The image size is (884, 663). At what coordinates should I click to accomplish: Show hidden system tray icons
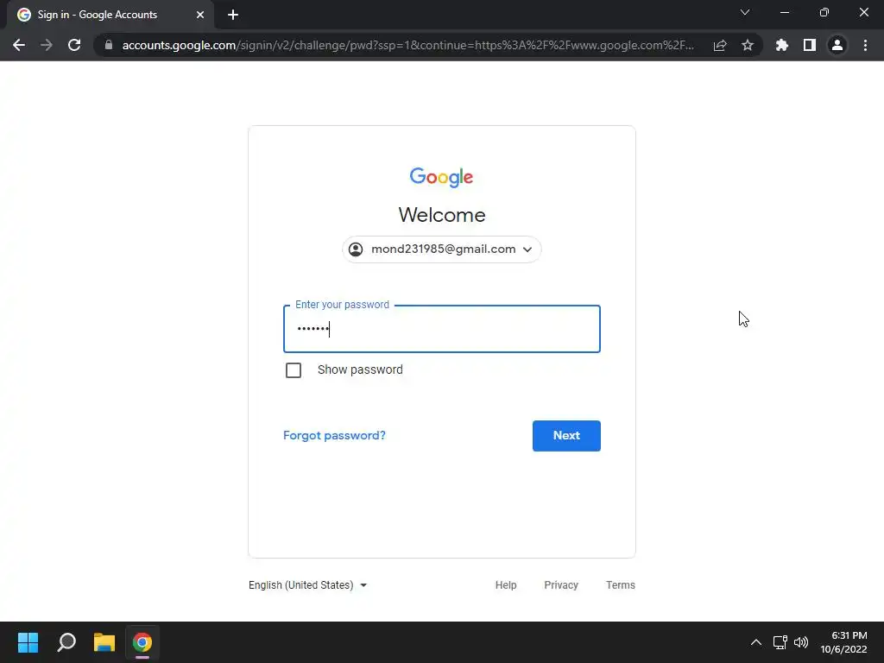756,642
